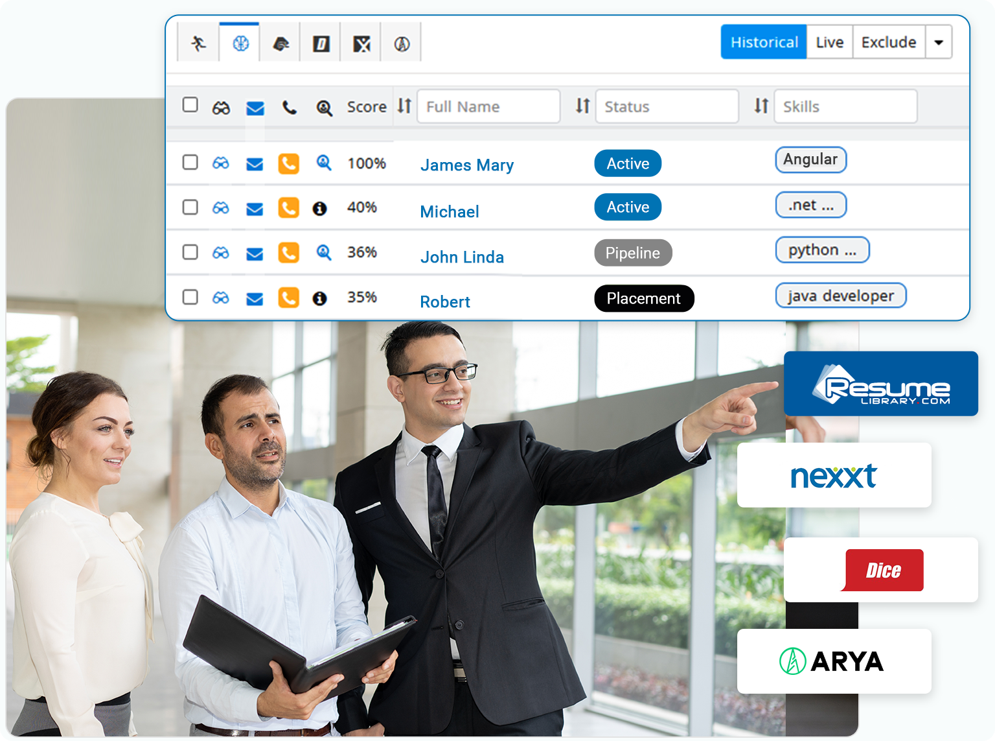This screenshot has width=995, height=741.
Task: Call John Linda using orange phone icon
Action: tap(288, 253)
